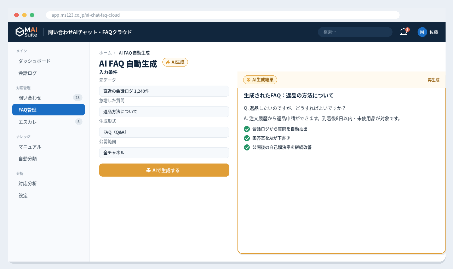Viewport: 453px width, 269px height.
Task: Click the text 公開後の自己解決率を継続改善
Action: click(x=282, y=147)
